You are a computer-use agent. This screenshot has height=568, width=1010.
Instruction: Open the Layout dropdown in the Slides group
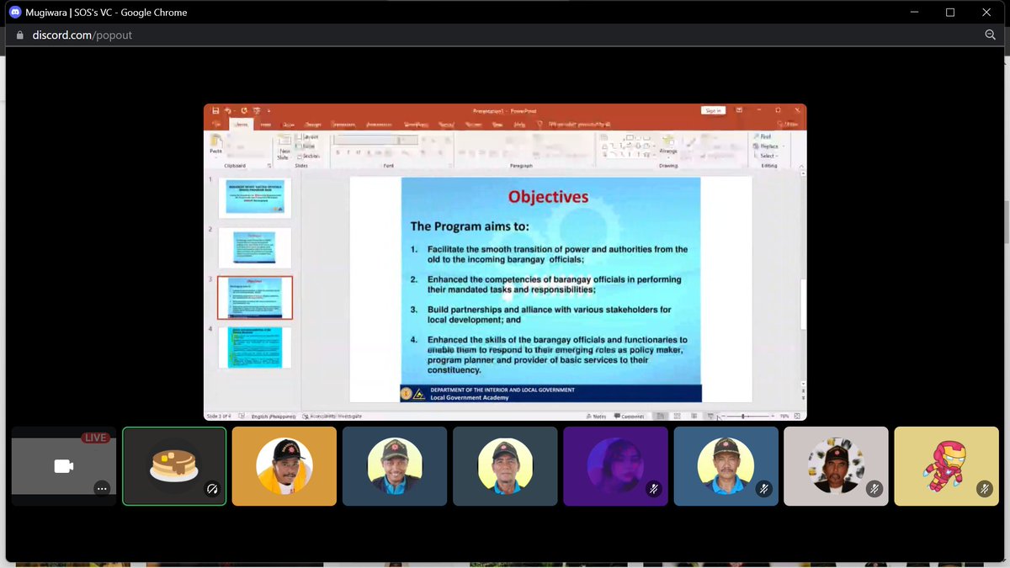pyautogui.click(x=309, y=136)
